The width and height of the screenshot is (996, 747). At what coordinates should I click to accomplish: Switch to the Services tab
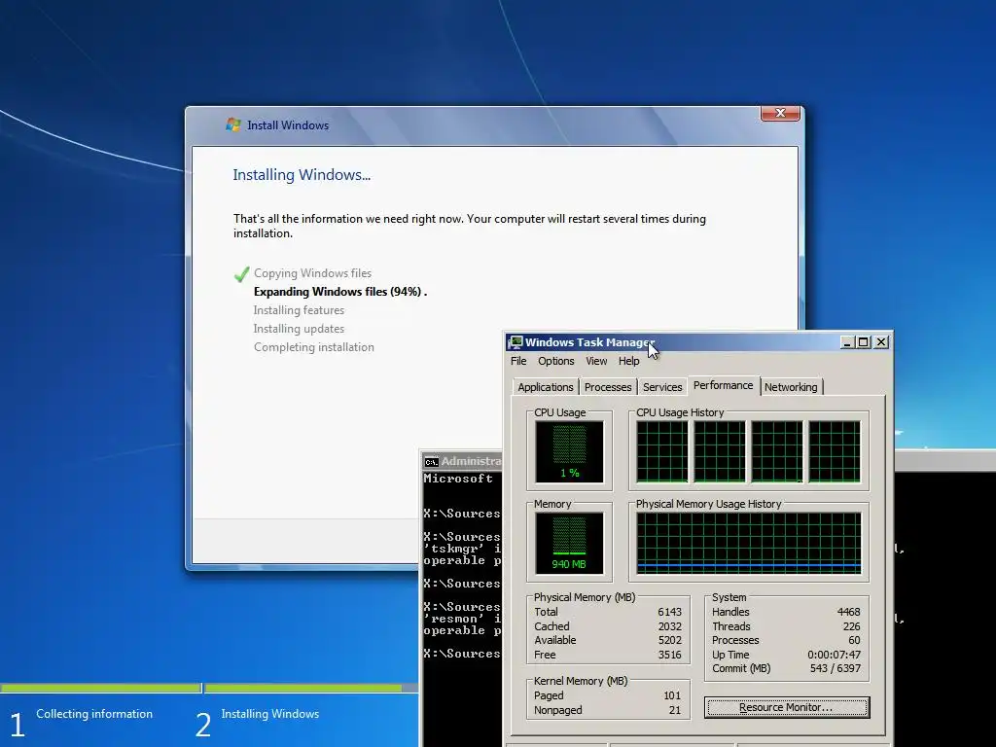tap(661, 387)
